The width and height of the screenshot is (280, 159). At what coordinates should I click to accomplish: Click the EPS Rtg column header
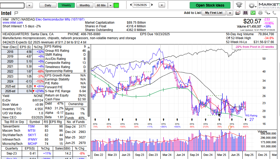[x=56, y=122]
